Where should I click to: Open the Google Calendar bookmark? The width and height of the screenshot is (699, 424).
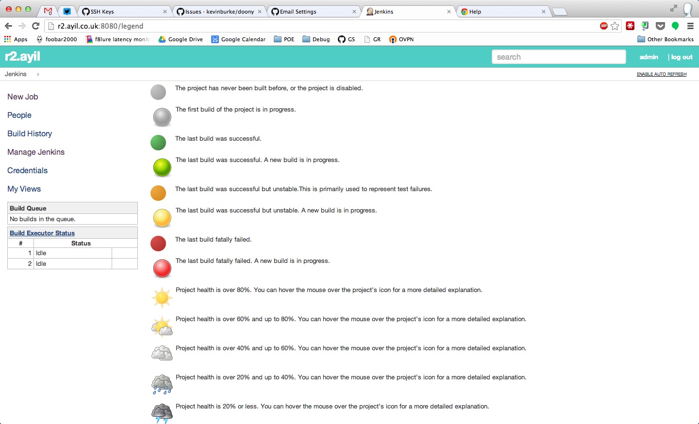pos(238,39)
